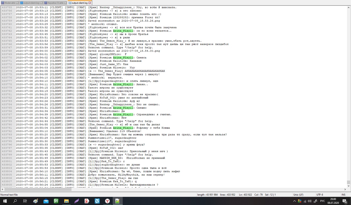Close the active output-client.log tab

[x=90, y=3]
